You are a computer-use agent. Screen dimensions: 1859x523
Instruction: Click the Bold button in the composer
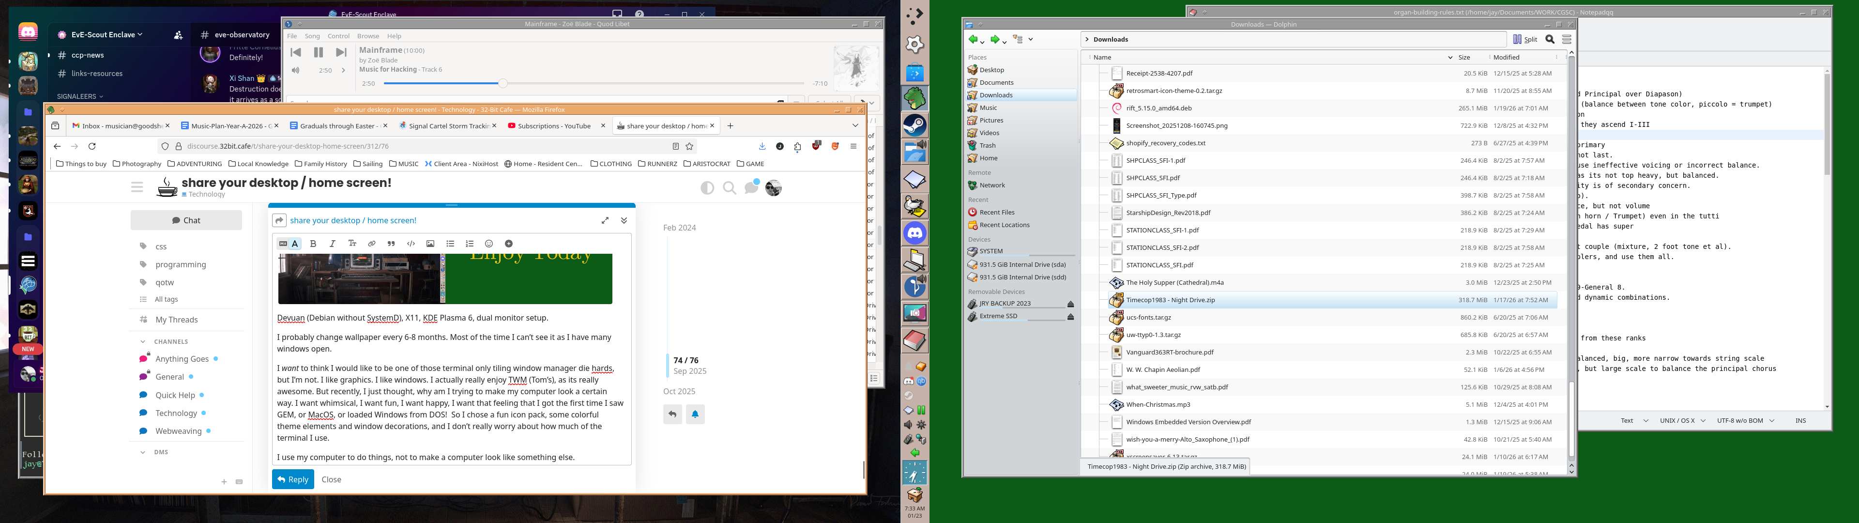tap(313, 244)
